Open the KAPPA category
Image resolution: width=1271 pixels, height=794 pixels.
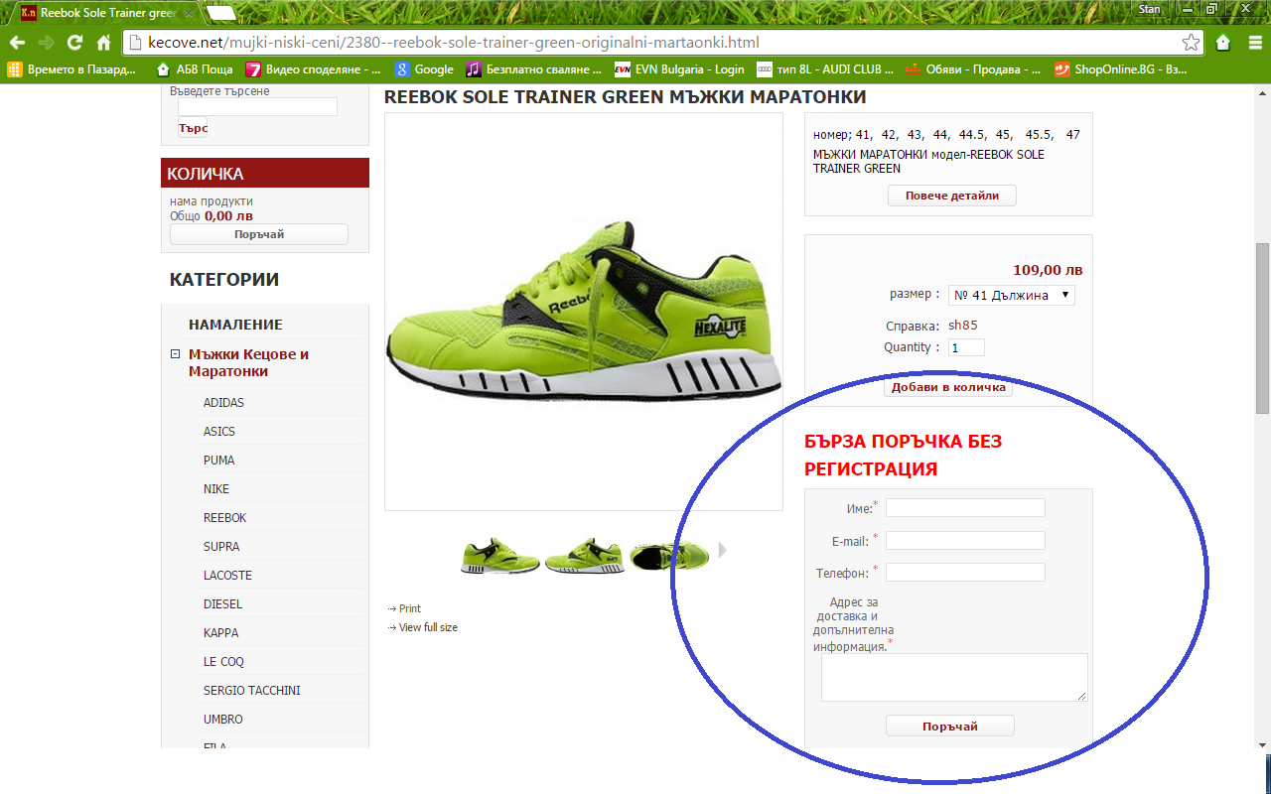(x=220, y=633)
